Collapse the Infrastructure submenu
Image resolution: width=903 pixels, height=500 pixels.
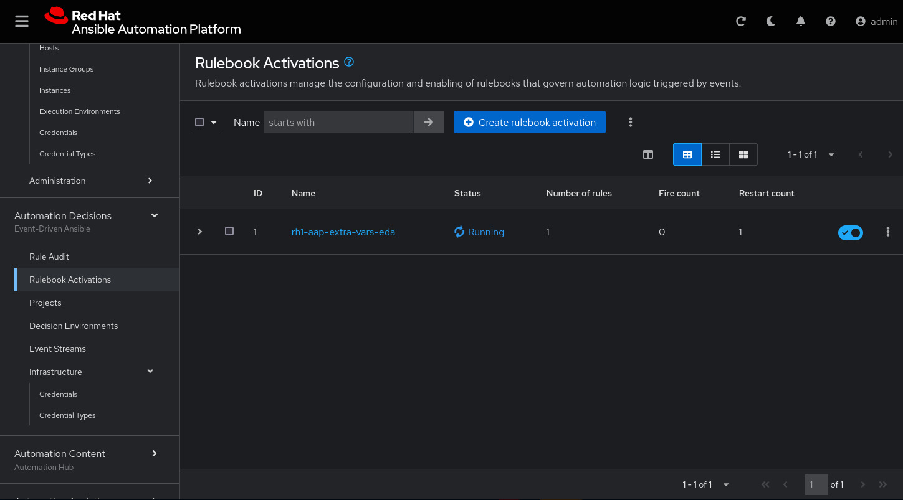[91, 372]
